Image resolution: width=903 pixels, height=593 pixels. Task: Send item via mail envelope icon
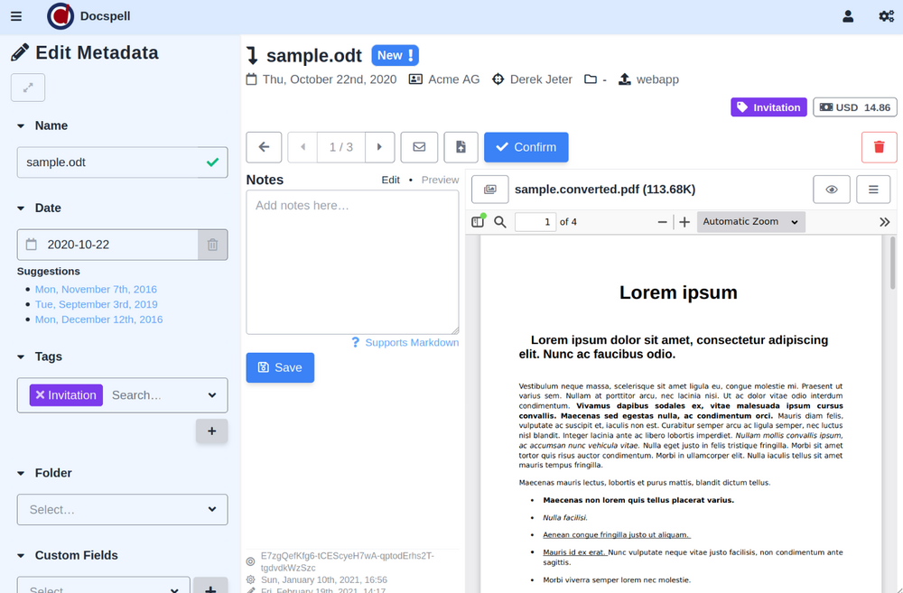coord(419,147)
